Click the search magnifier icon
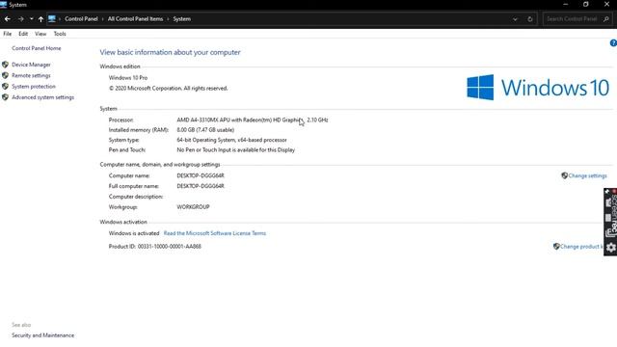Viewport: 617px width, 347px height. (606, 19)
